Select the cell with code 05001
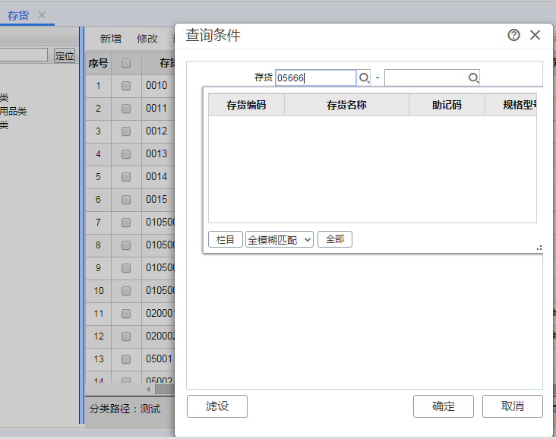Viewport: 556px width, 439px height. [158, 359]
